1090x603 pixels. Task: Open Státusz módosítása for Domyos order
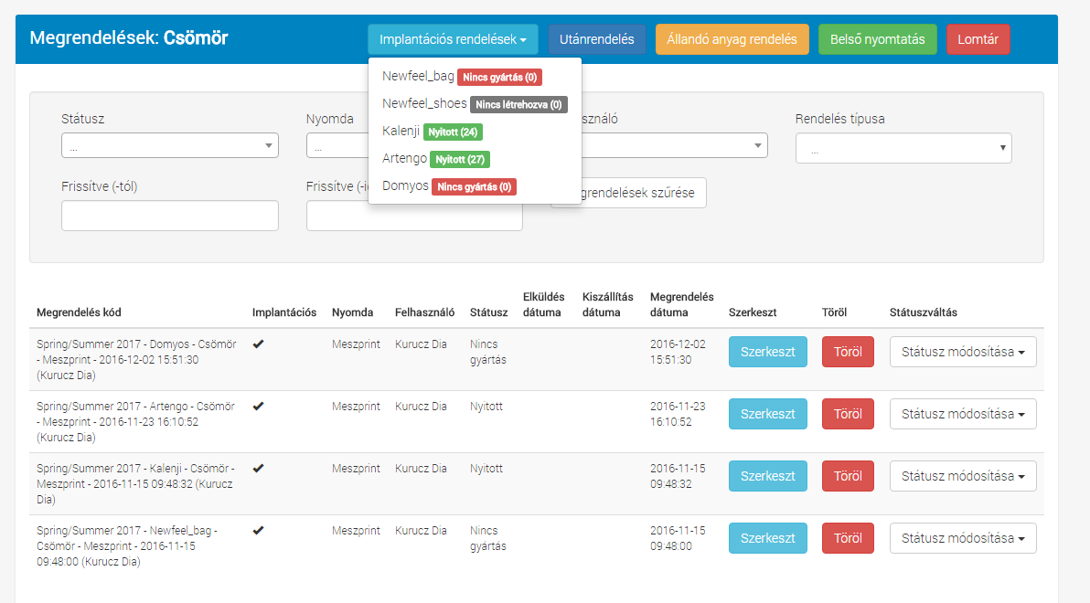[x=962, y=352]
